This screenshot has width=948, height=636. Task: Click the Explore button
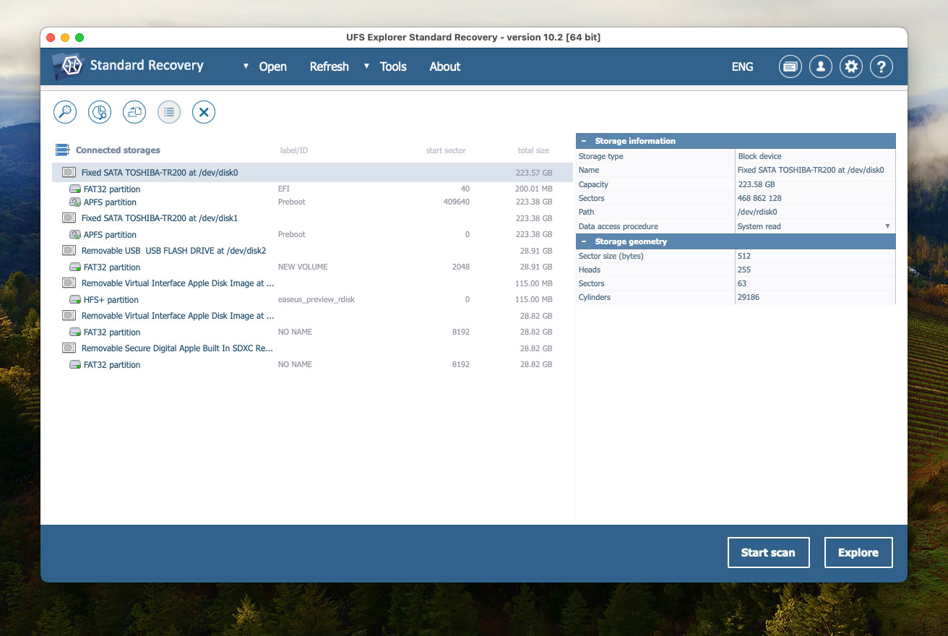858,552
